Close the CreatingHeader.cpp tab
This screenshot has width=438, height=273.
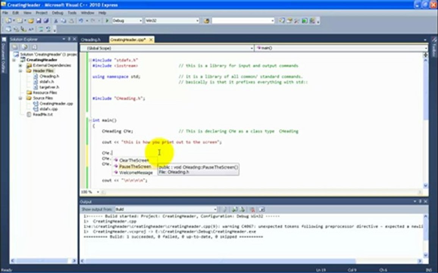(x=151, y=40)
